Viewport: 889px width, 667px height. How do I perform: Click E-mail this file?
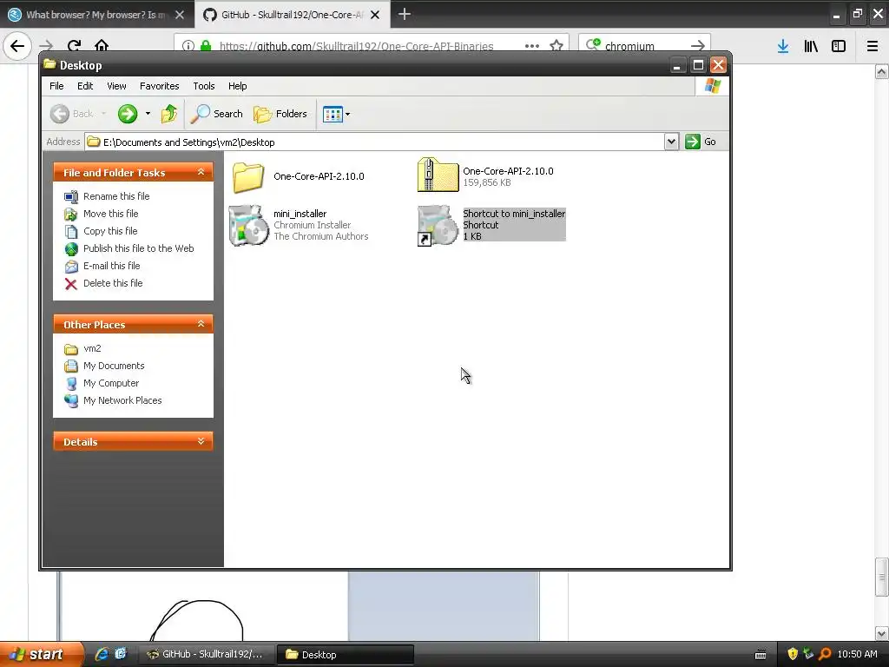click(112, 266)
